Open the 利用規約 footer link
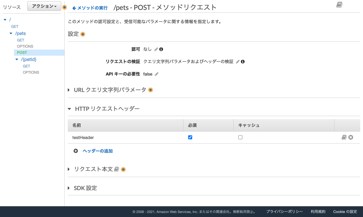The width and height of the screenshot is (363, 217). pyautogui.click(x=318, y=212)
